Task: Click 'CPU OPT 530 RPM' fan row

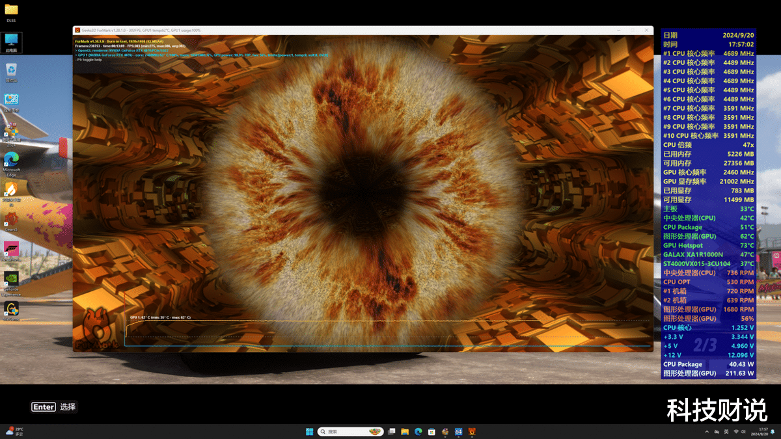Action: [x=709, y=282]
